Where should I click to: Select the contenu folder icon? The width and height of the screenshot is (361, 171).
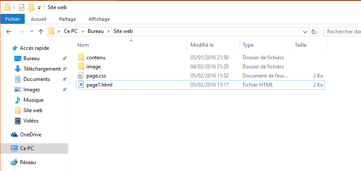81,58
